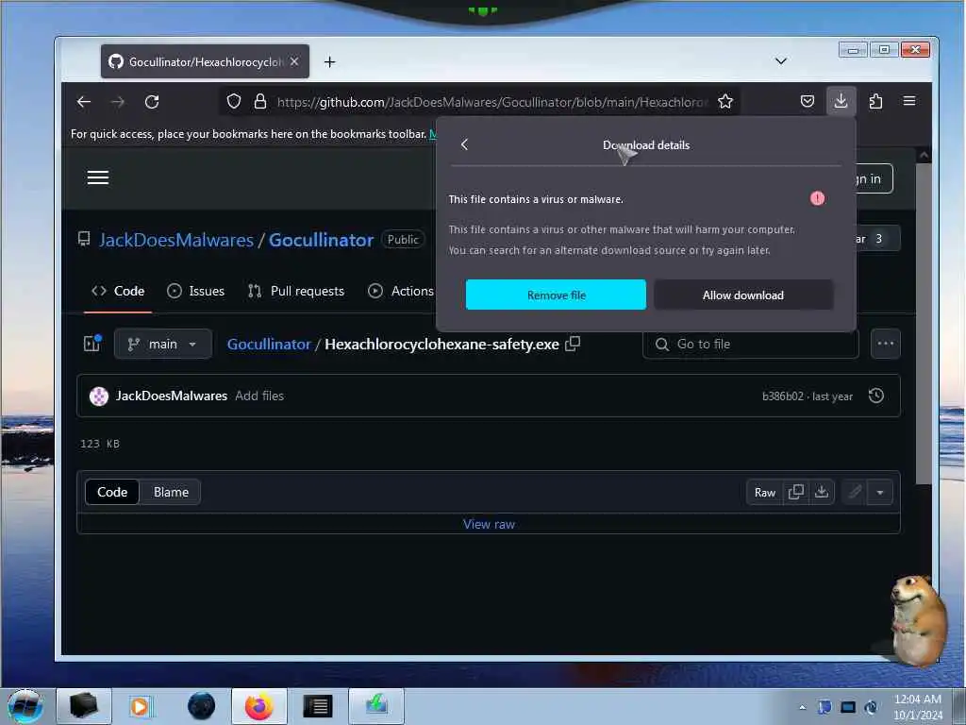This screenshot has height=725, width=966.
Task: Expand the list all tabs chevron
Action: click(x=780, y=61)
